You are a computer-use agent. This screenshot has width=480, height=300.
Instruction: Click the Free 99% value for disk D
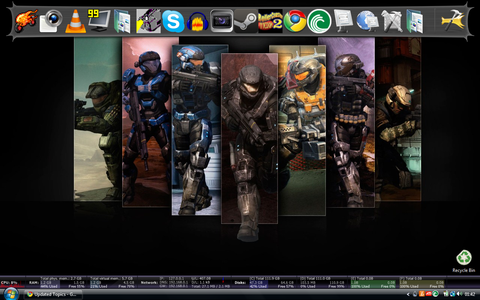click(x=336, y=286)
